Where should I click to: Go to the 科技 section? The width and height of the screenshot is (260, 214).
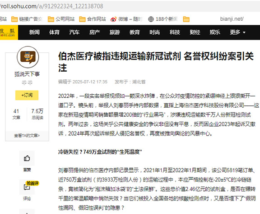pos(175,32)
